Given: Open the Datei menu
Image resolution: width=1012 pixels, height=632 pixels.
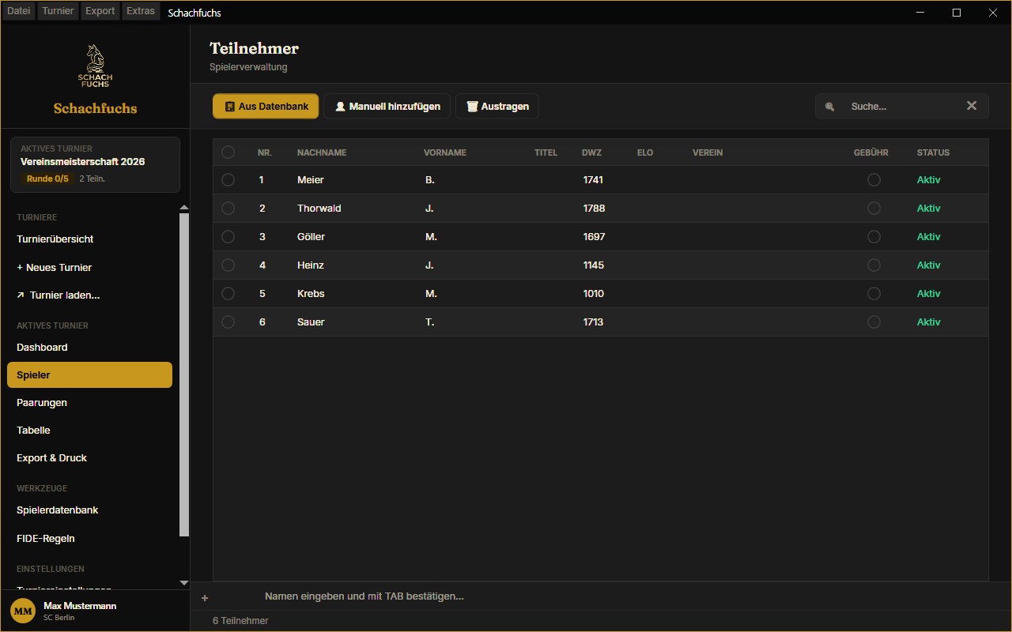Looking at the screenshot, I should (x=18, y=11).
